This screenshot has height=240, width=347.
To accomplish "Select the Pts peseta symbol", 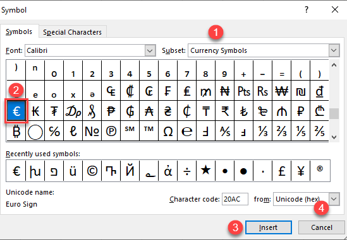I will click(243, 91).
